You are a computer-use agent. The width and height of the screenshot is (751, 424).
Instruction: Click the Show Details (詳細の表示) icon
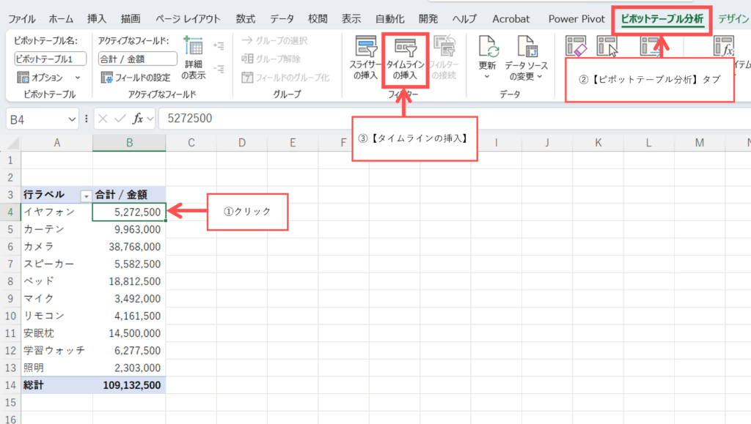pos(194,59)
